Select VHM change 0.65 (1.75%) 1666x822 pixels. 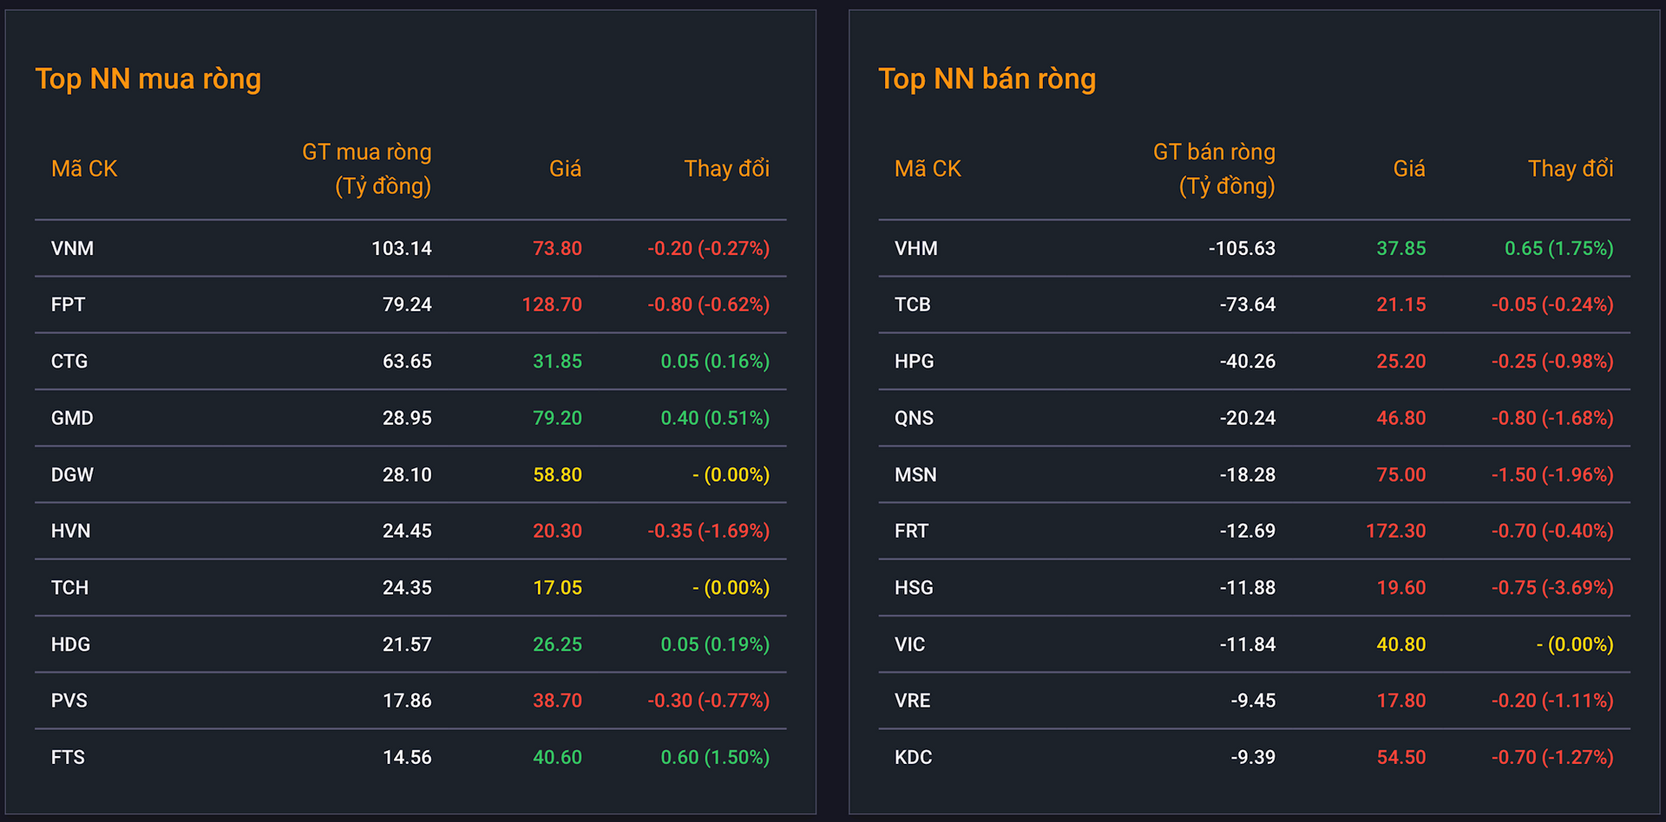pos(1558,249)
